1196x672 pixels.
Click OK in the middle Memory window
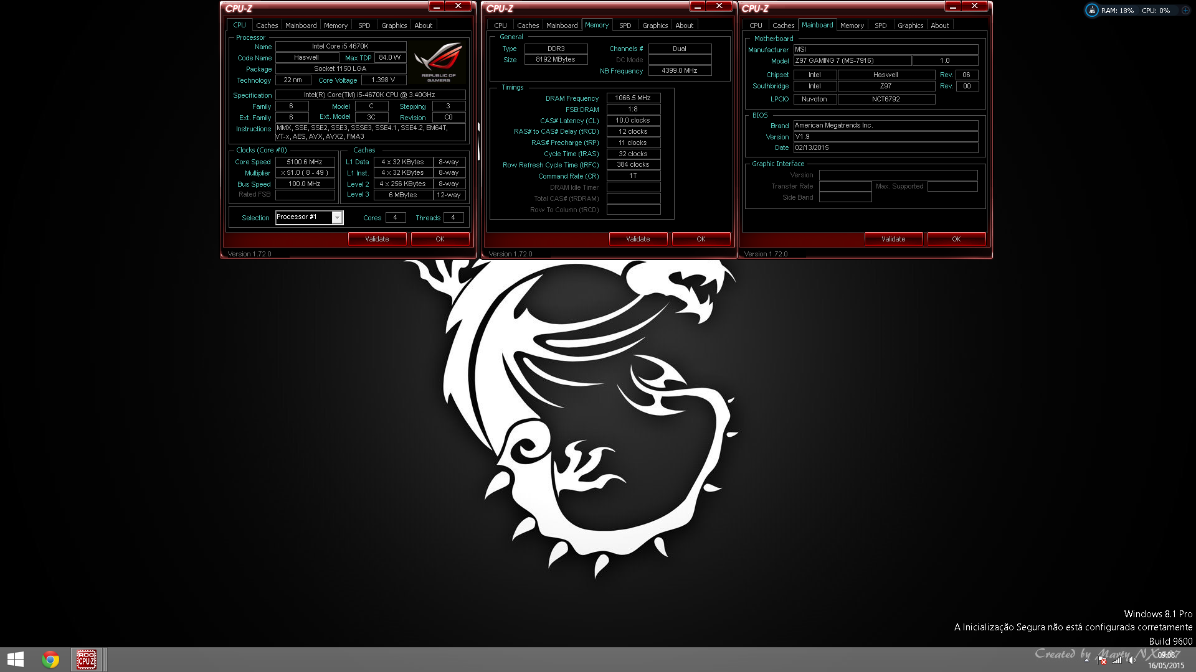coord(701,239)
